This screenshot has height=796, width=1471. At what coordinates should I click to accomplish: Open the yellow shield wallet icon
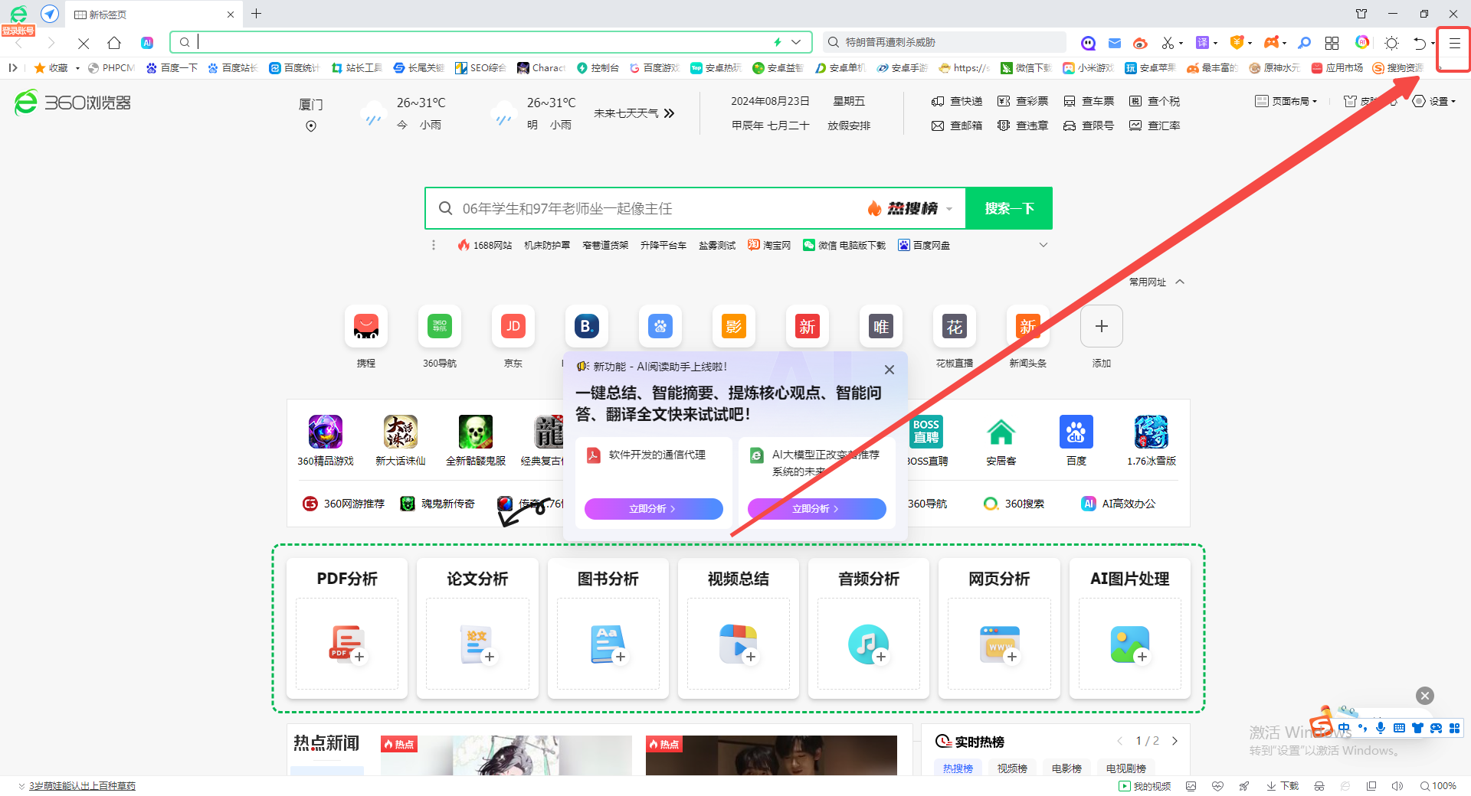[1237, 42]
